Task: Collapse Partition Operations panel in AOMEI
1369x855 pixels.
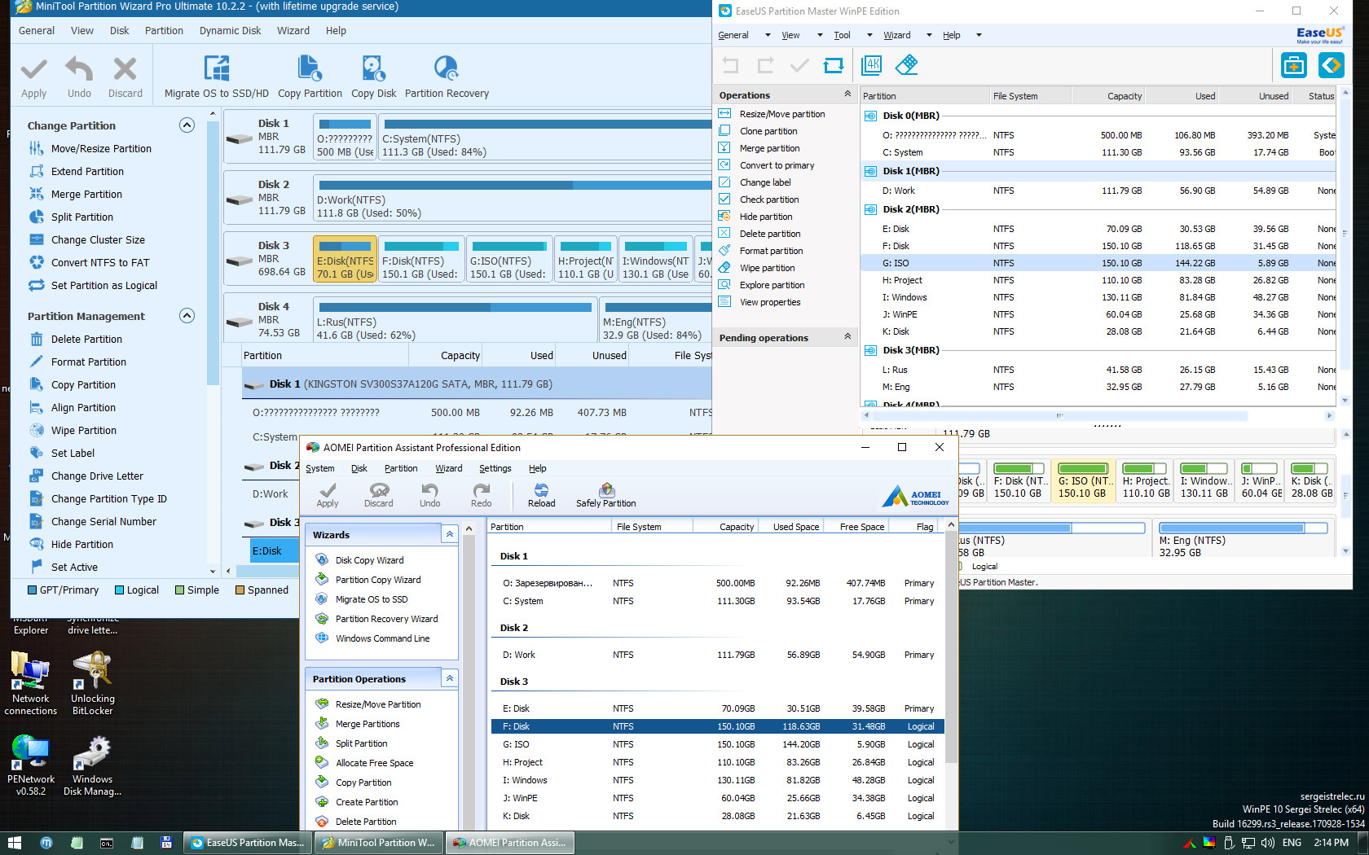Action: (449, 678)
